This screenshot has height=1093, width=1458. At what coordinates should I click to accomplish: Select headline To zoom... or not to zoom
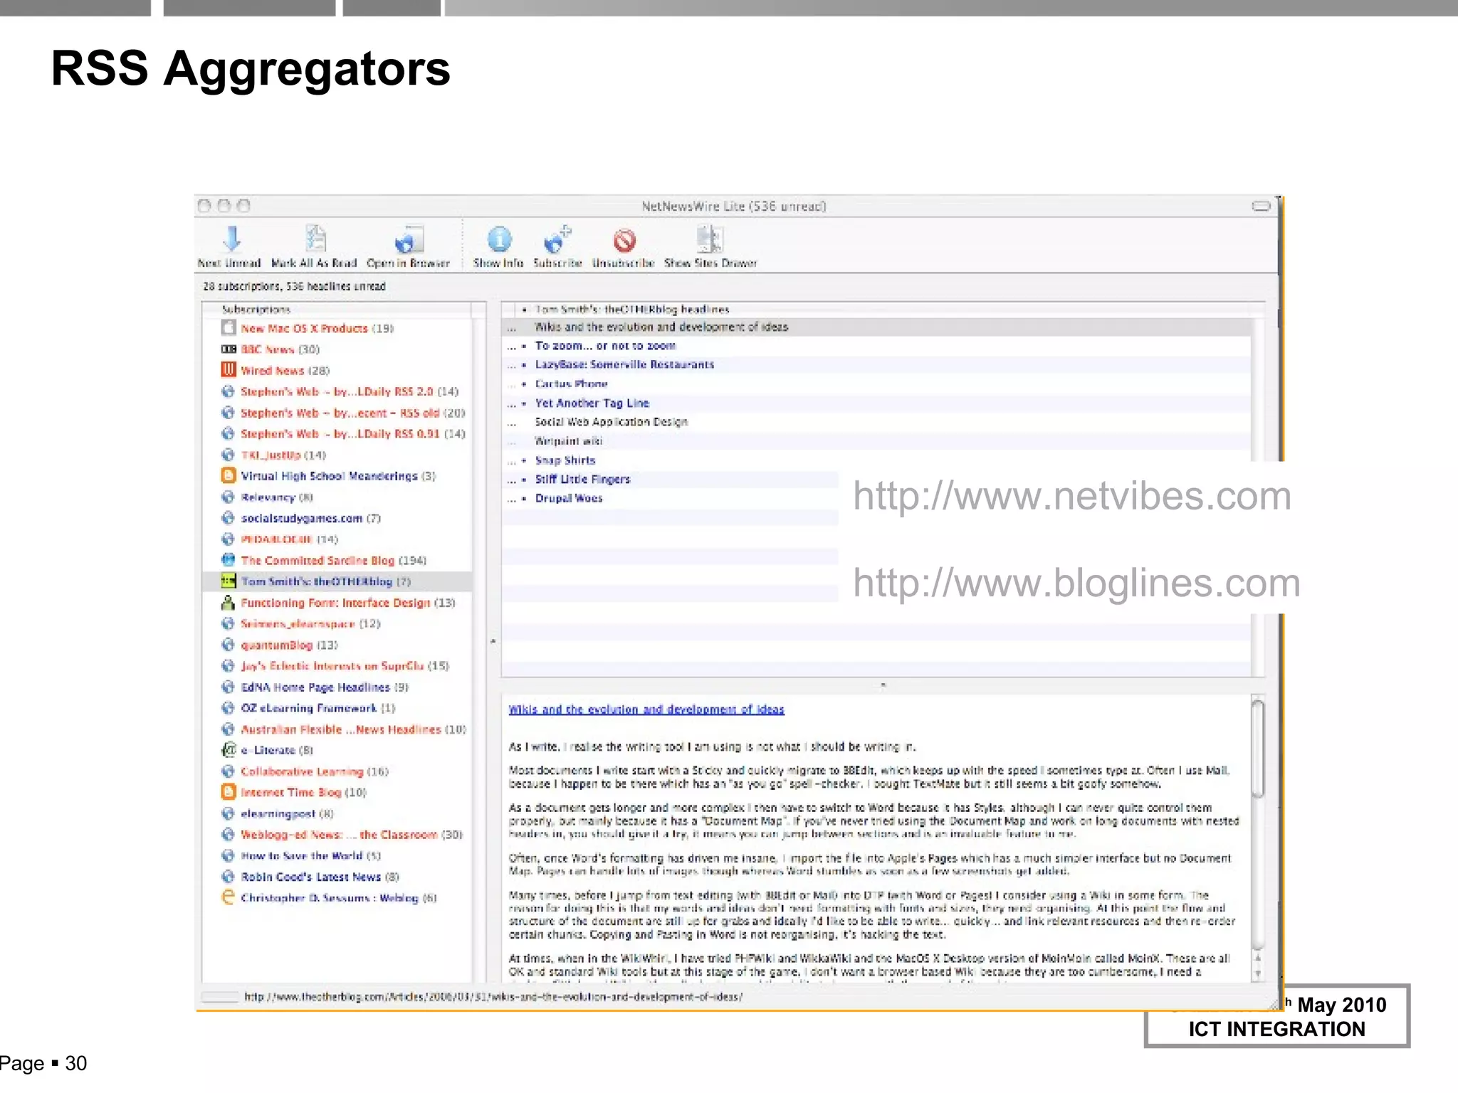(876, 346)
